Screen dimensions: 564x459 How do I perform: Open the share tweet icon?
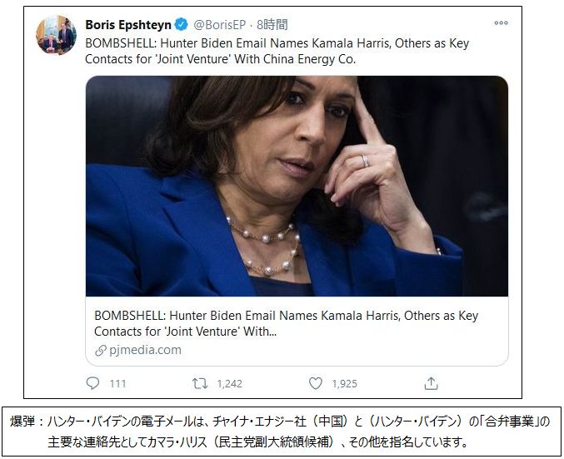point(431,383)
